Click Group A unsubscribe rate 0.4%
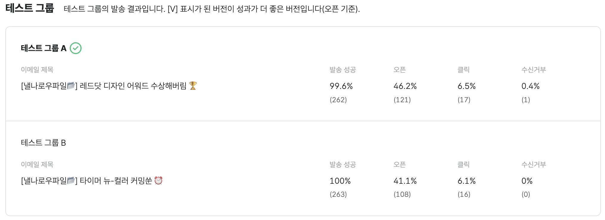 click(530, 86)
